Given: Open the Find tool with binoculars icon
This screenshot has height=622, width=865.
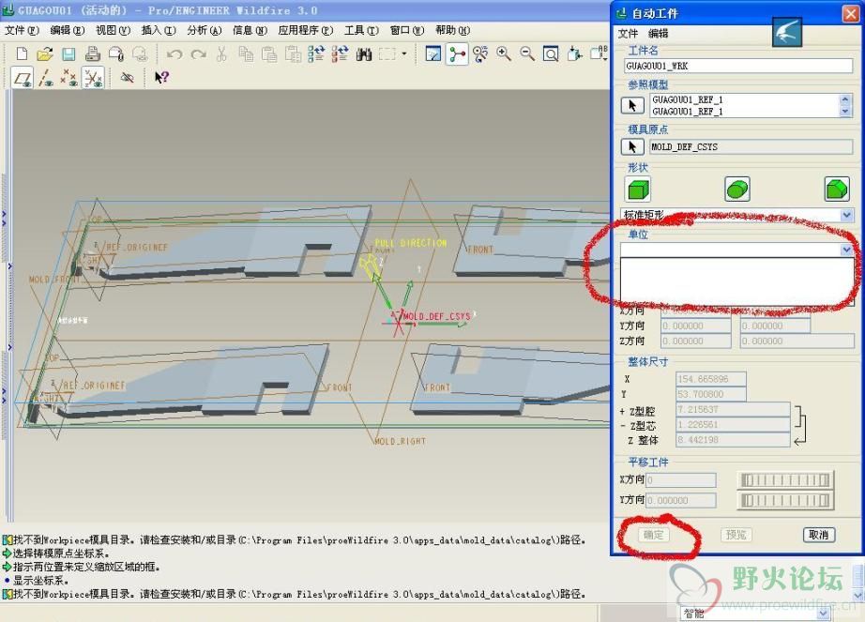Looking at the screenshot, I should pos(363,54).
